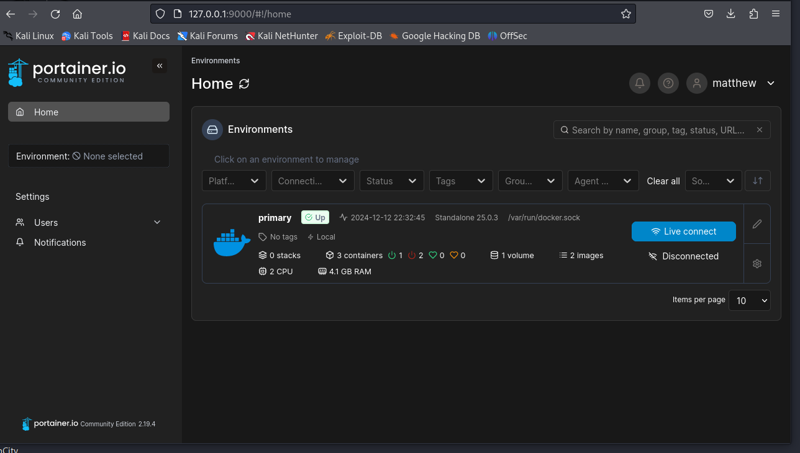Click the /var/run/docker.sock text
Screen dimensions: 800x453
[544, 218]
